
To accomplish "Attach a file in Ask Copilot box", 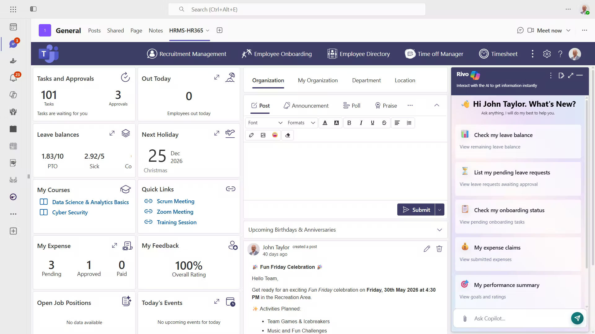I will [x=465, y=319].
